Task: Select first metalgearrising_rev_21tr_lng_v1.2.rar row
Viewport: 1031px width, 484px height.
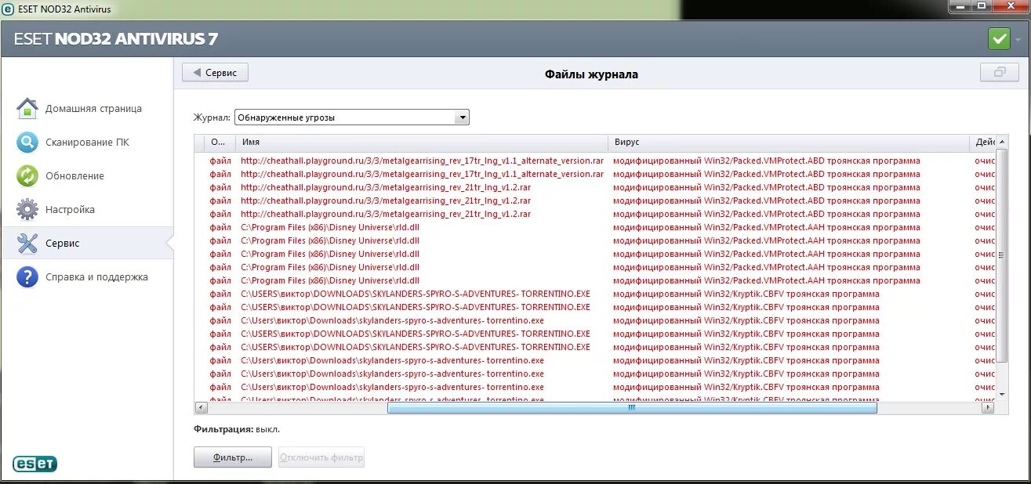Action: click(595, 187)
